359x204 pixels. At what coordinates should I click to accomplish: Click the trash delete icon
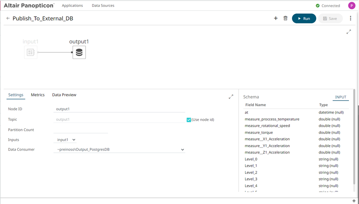[286, 19]
